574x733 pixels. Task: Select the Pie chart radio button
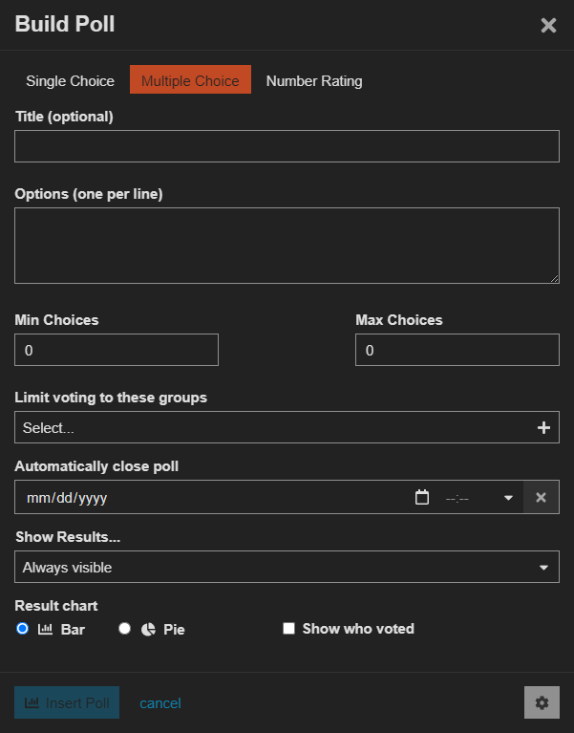coord(125,628)
